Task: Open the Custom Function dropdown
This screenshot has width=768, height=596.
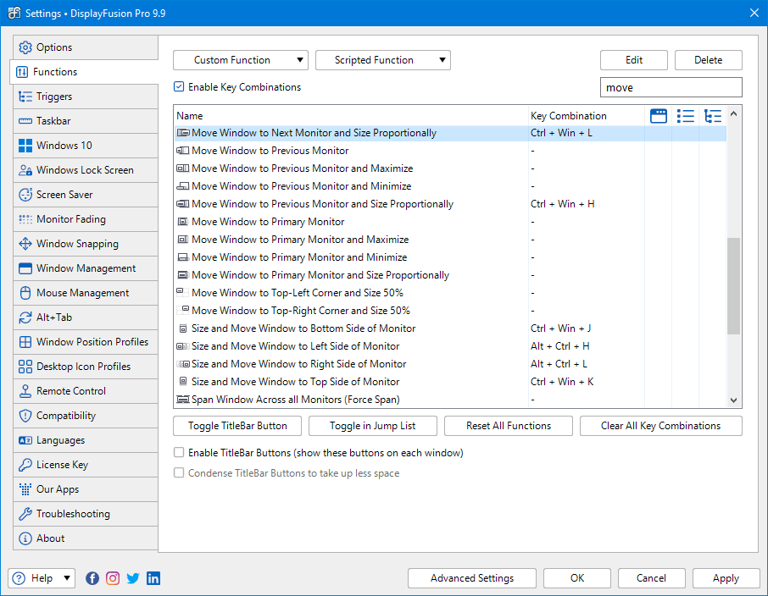Action: (240, 60)
